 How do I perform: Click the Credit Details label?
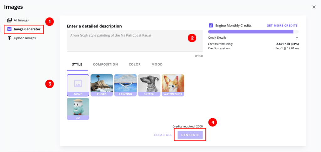(217, 38)
